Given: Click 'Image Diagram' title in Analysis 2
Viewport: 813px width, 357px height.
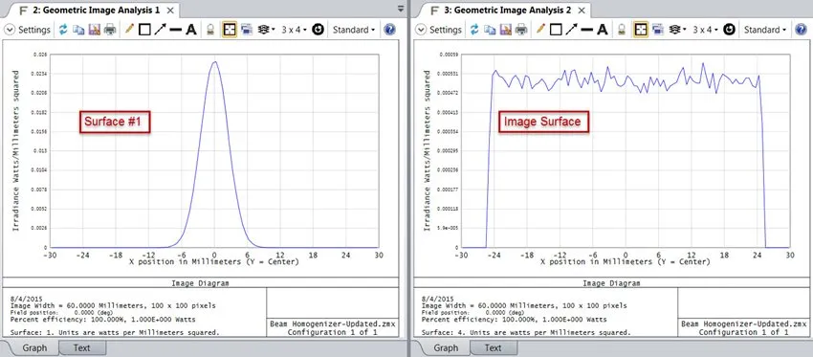Looking at the screenshot, I should point(611,283).
